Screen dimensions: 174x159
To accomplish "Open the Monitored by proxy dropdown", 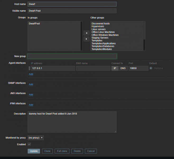I will [36, 138].
